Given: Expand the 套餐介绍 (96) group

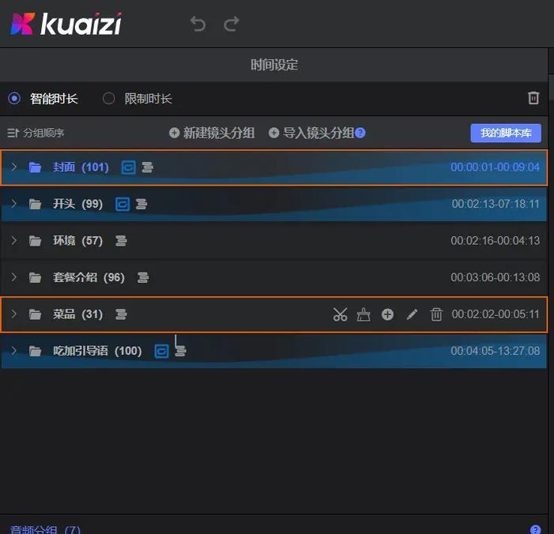Looking at the screenshot, I should pyautogui.click(x=13, y=277).
